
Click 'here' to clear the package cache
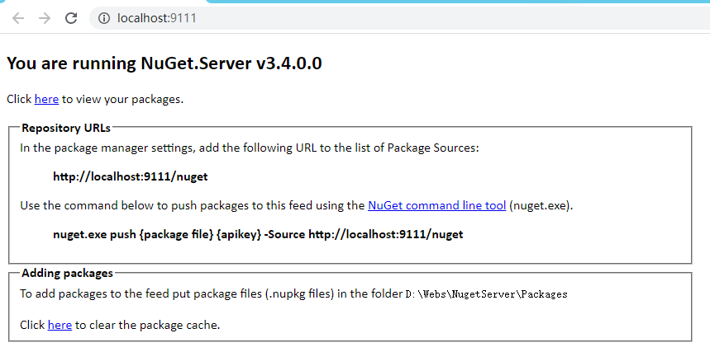coord(60,325)
